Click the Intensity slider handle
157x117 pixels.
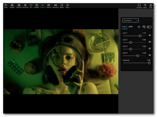point(149,63)
